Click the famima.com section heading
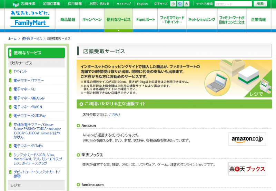This screenshot has height=191, width=276. 92,184
